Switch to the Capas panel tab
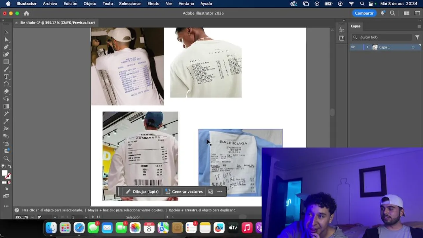Image resolution: width=423 pixels, height=238 pixels. (x=356, y=26)
